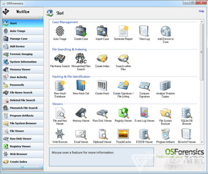Click Program Artifacts in the sidebar
208x174 pixels.
[x=23, y=116]
